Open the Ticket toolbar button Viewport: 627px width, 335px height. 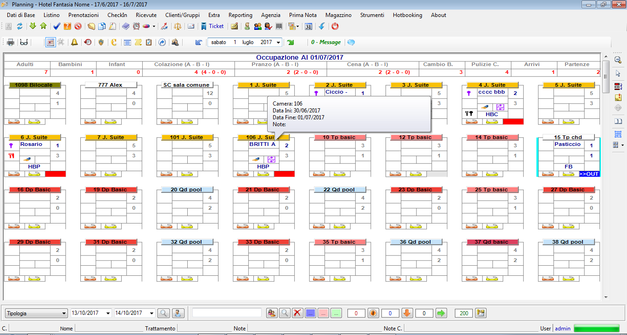click(x=213, y=26)
